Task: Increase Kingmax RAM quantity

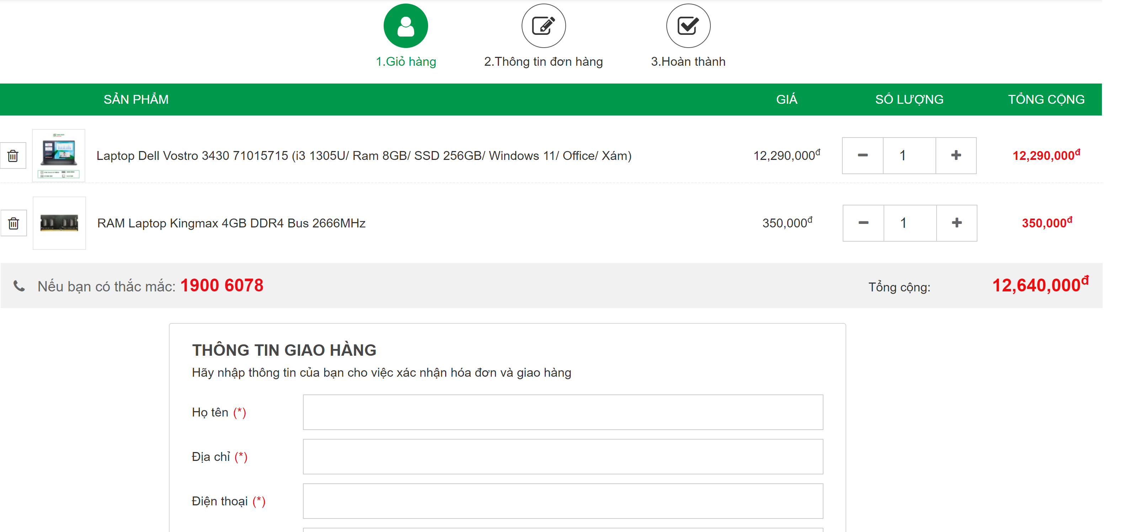Action: [956, 223]
